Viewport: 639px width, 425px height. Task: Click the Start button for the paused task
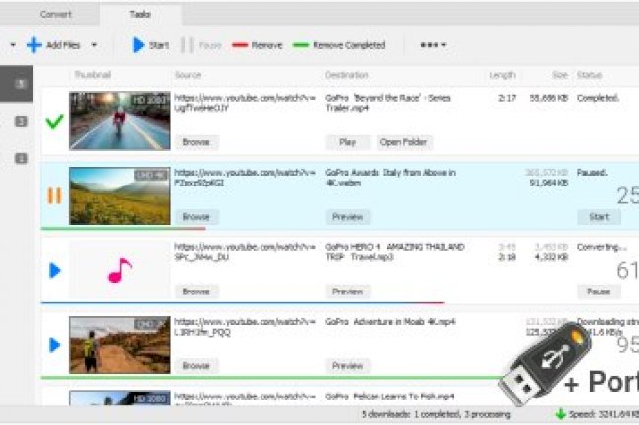(x=598, y=217)
